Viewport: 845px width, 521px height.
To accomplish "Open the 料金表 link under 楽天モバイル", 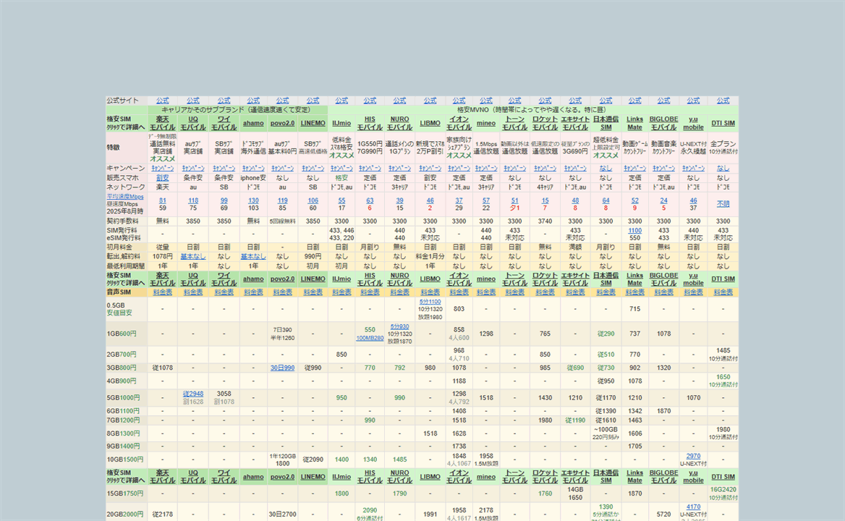I will click(x=162, y=292).
